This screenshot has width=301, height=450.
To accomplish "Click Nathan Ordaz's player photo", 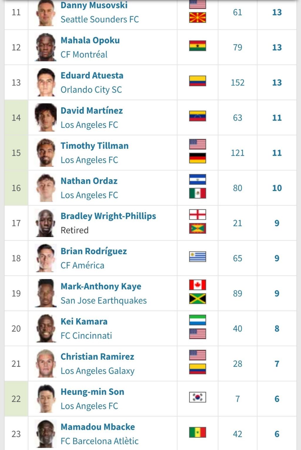I will [46, 188].
